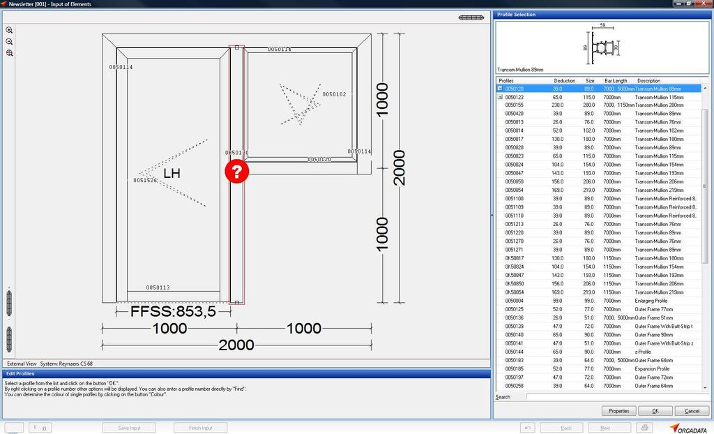
Task: Select profile row 0K50817
Action: pos(599,258)
